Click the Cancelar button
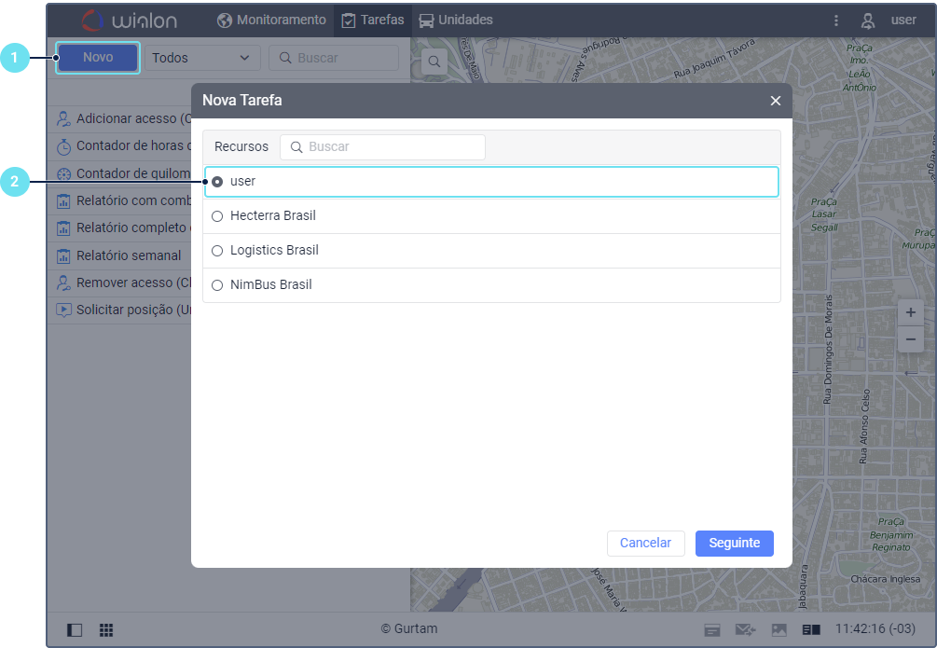 pyautogui.click(x=645, y=544)
